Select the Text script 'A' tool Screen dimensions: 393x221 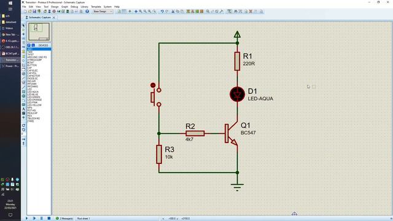[23, 109]
